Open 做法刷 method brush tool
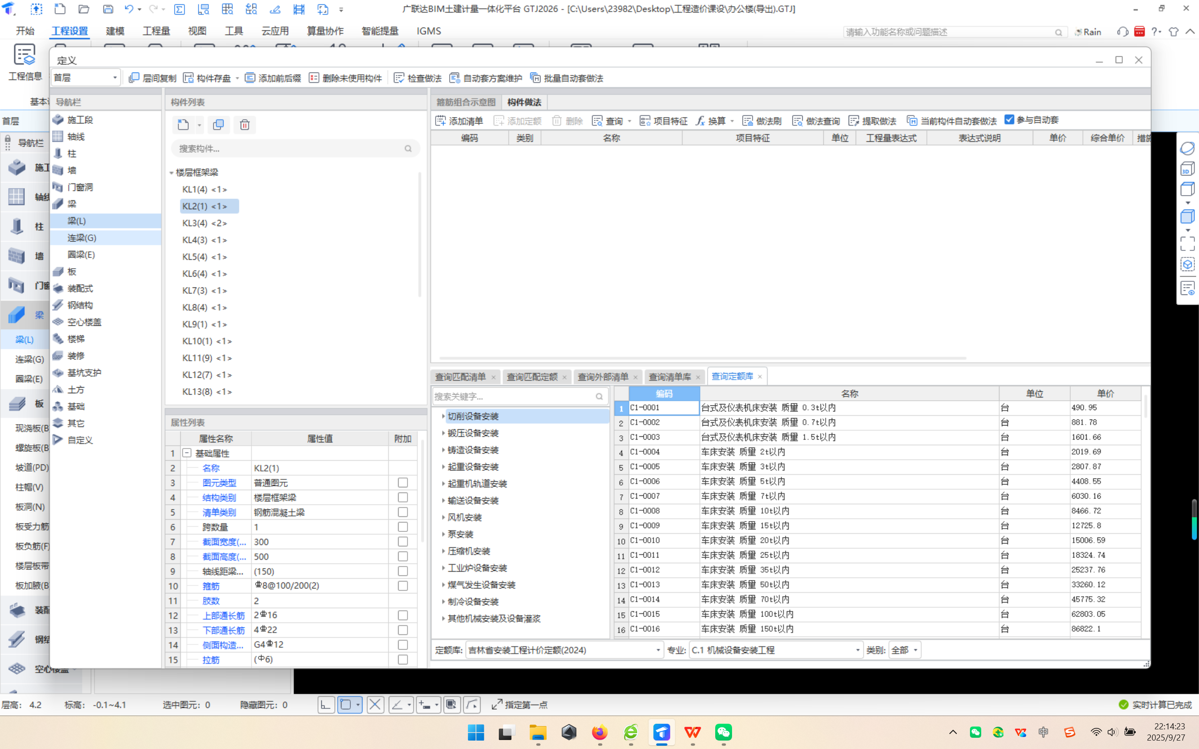The image size is (1199, 749). pos(762,121)
